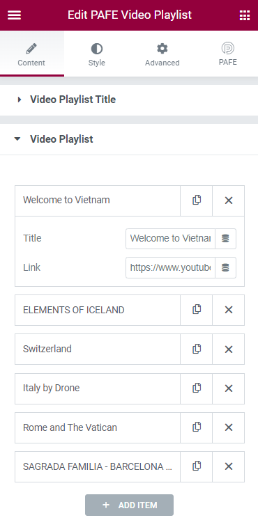Open the hamburger menu in the header

[x=14, y=15]
